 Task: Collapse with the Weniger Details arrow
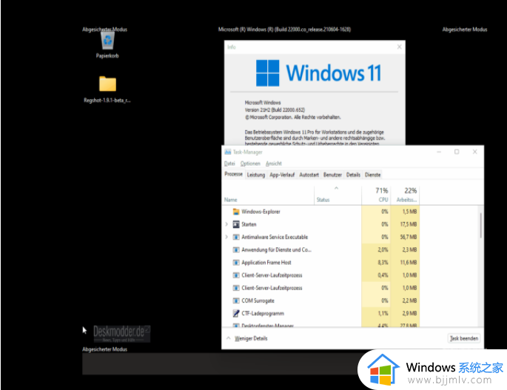coord(228,338)
